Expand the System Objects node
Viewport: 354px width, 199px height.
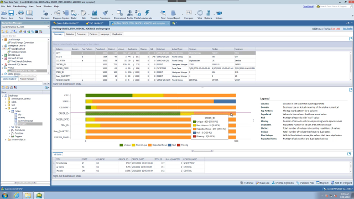(x=6, y=140)
